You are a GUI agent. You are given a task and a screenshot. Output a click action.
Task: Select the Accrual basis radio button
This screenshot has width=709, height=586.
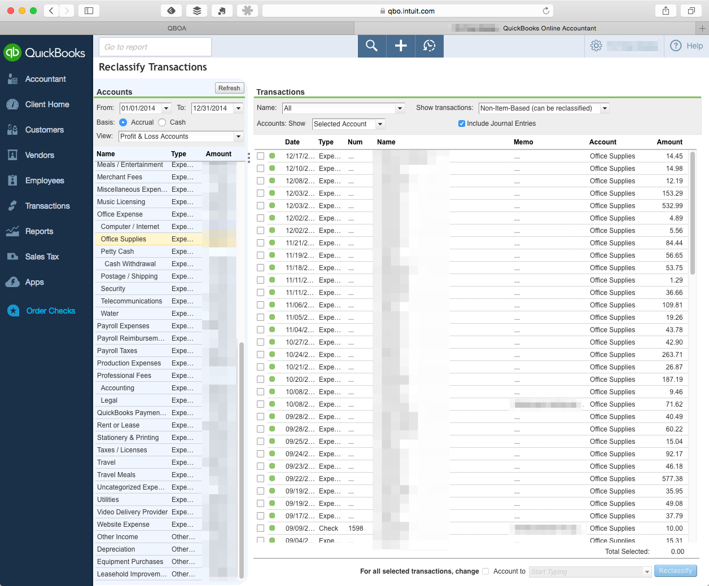click(x=123, y=122)
